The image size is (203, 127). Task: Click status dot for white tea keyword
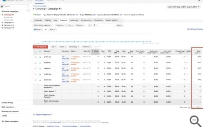(40, 69)
